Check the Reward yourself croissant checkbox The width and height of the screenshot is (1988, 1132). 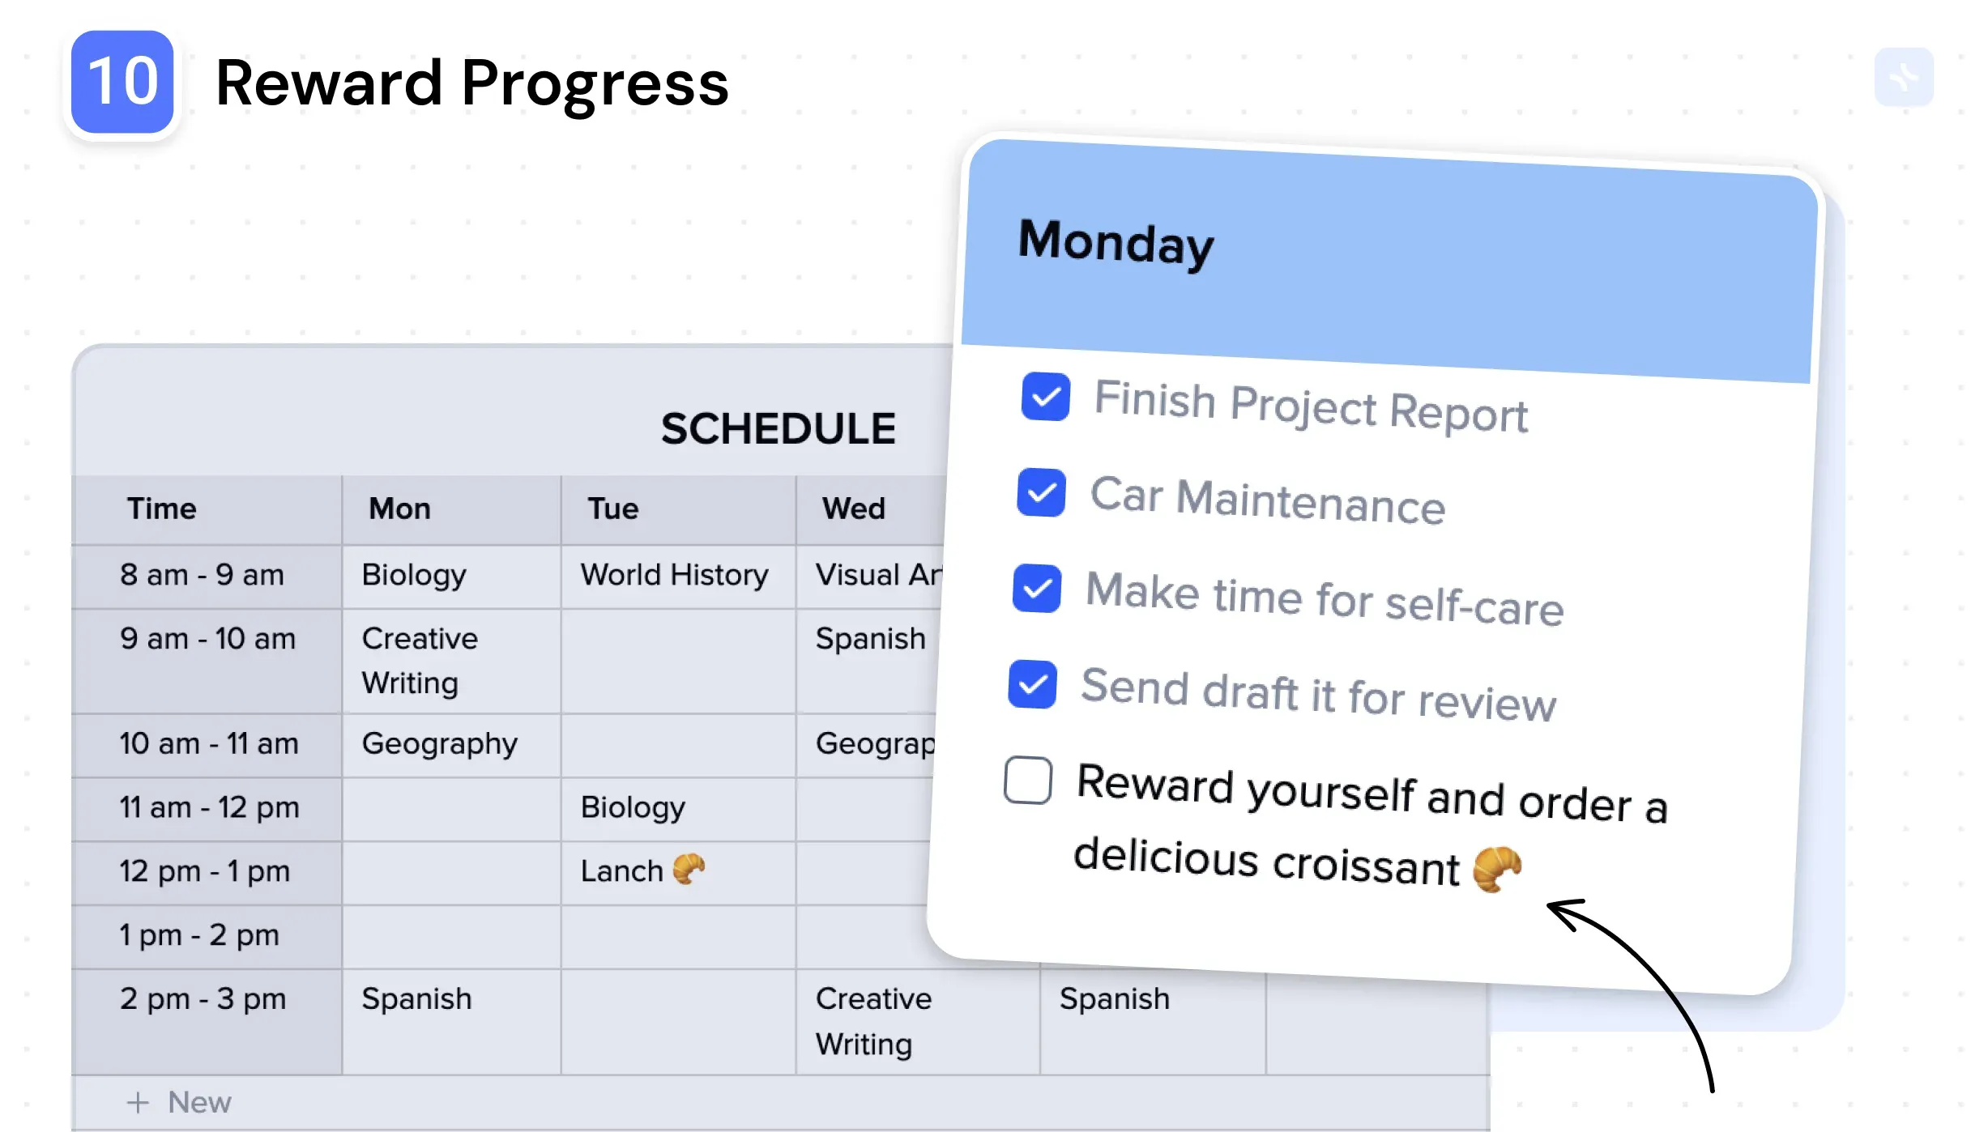pos(1028,780)
